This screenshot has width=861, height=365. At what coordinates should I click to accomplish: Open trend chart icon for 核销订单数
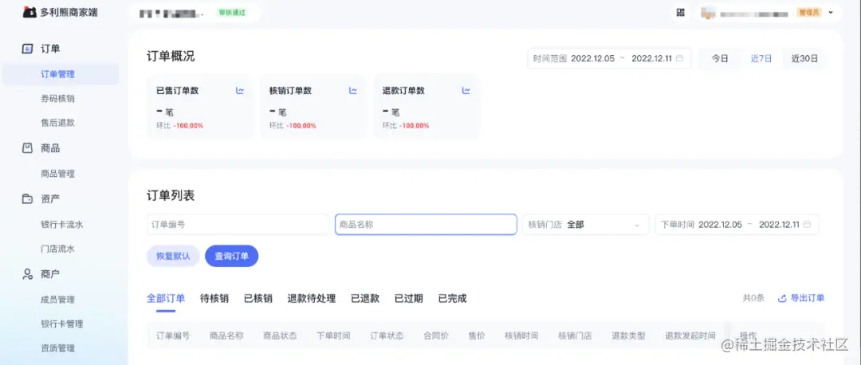pos(353,91)
